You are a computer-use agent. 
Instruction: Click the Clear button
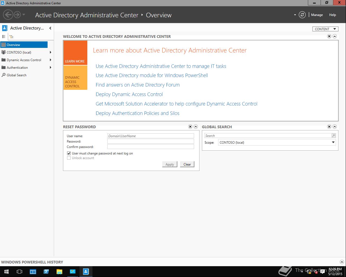187,164
